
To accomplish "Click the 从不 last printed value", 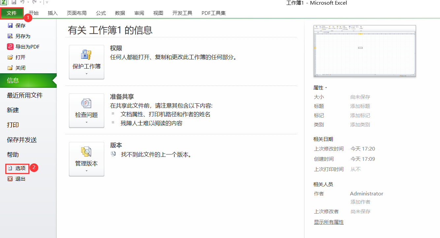I will [x=356, y=169].
